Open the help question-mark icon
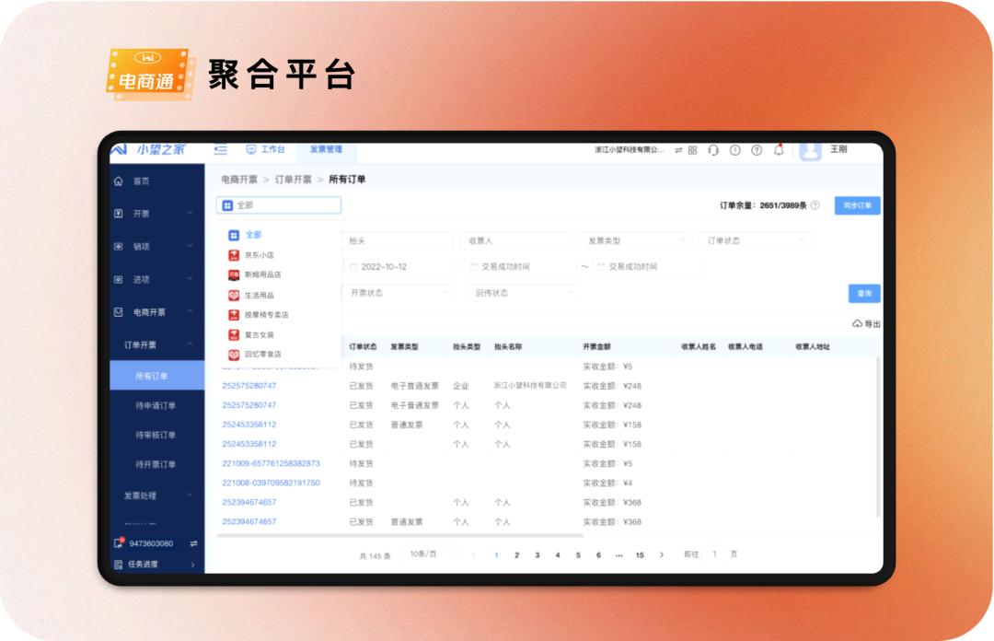 [757, 151]
